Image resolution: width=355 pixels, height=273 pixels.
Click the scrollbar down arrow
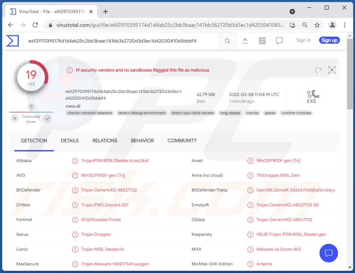350,268
